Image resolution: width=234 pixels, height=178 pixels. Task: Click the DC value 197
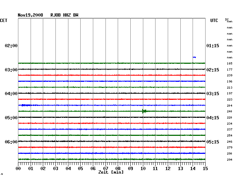[x=230, y=93]
